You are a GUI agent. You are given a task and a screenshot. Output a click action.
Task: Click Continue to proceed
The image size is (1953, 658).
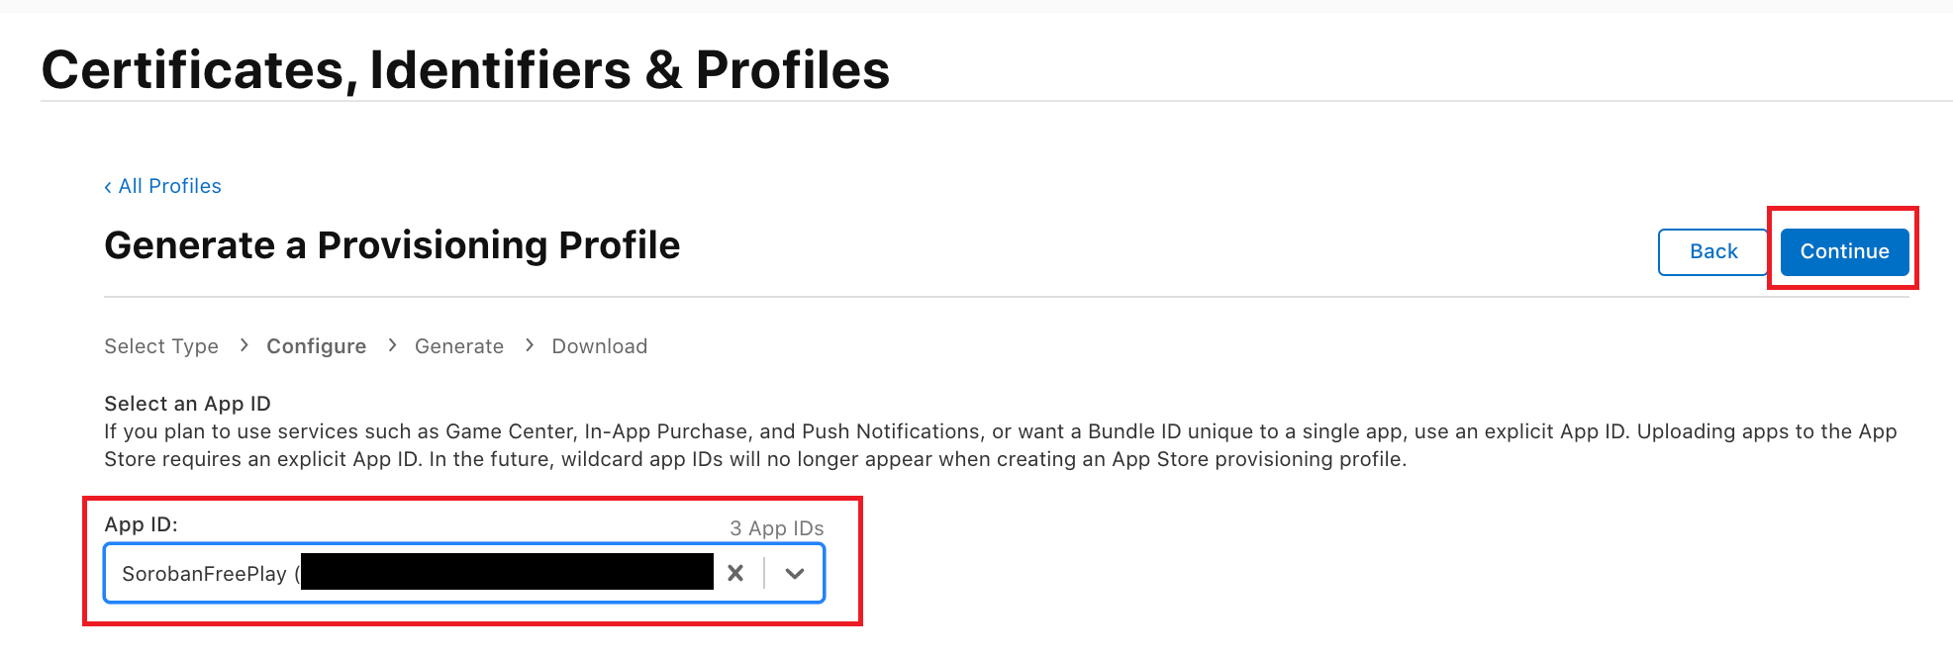1843,251
